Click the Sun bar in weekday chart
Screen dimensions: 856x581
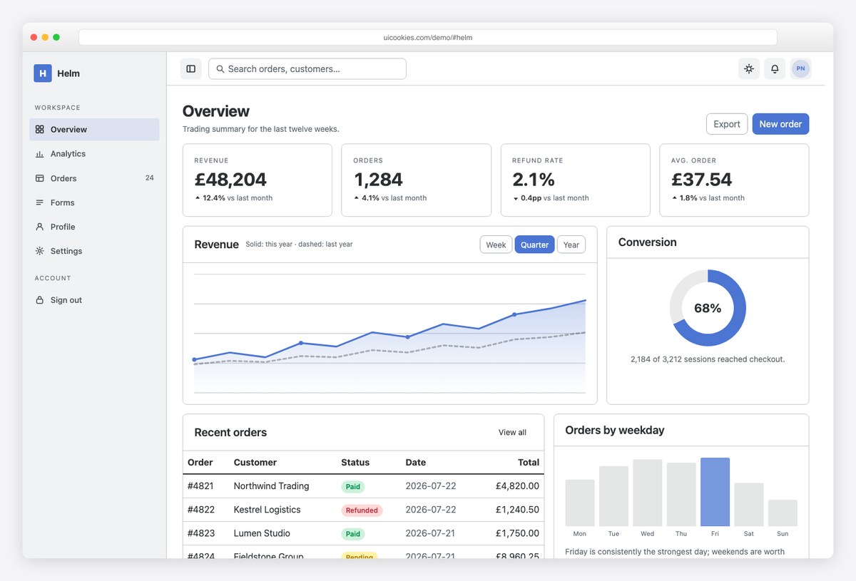(x=783, y=513)
